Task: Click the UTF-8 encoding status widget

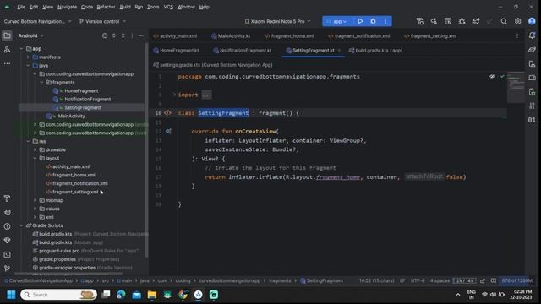Action: click(418, 281)
